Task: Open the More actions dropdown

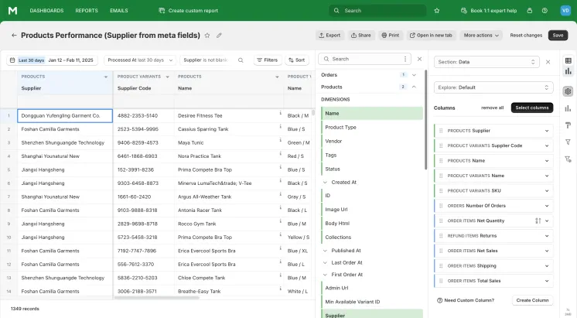Action: (x=481, y=36)
